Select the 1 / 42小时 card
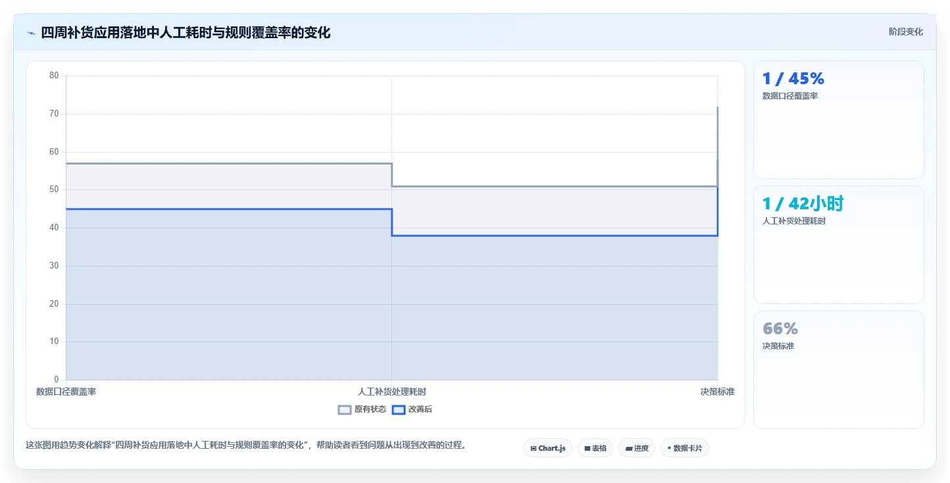 point(839,245)
